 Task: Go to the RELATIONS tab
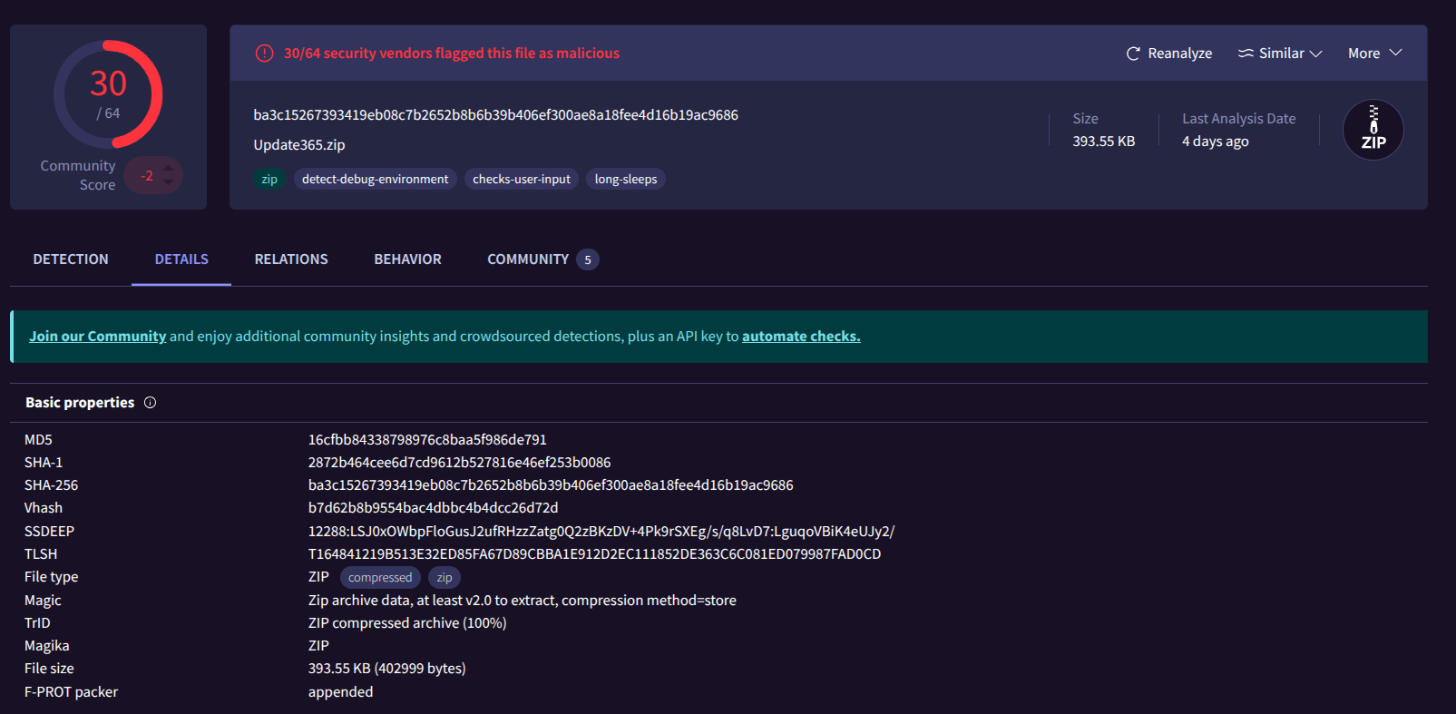(291, 259)
